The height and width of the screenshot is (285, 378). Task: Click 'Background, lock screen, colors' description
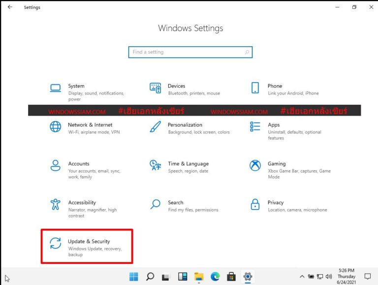(199, 132)
